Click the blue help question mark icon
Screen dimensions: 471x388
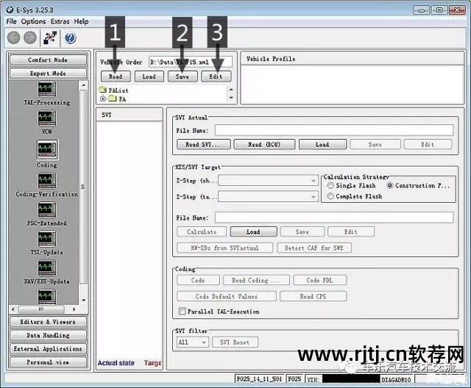coord(71,37)
